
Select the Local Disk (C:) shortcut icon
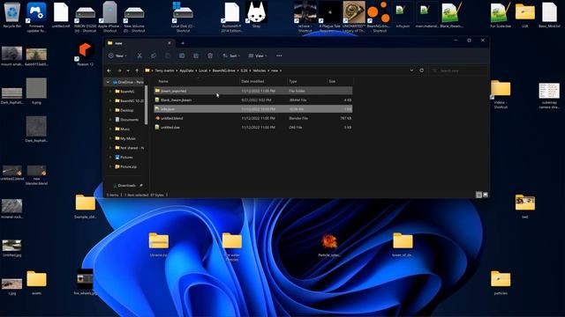coord(183,18)
